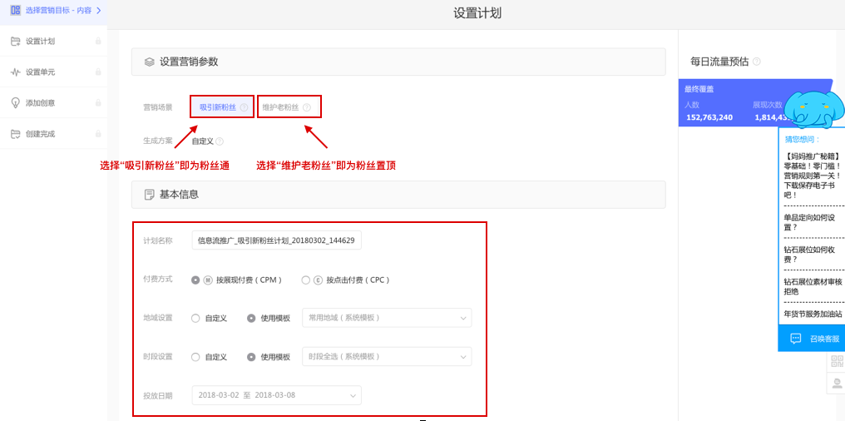Go to 选择营销目标 - 内容 step
Screen dimensions: 845x421
[x=54, y=12]
